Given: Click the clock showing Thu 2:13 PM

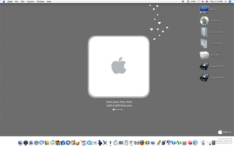Looking at the screenshot, I should [x=216, y=1].
